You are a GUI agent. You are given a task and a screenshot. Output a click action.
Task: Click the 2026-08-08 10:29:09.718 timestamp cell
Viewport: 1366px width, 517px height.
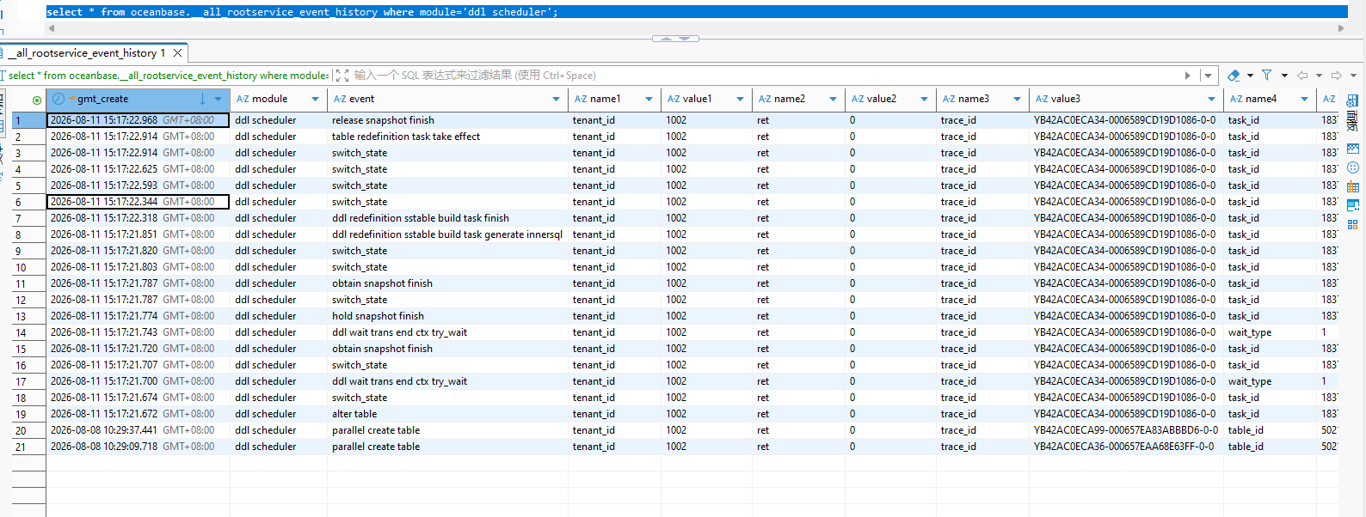(x=138, y=447)
